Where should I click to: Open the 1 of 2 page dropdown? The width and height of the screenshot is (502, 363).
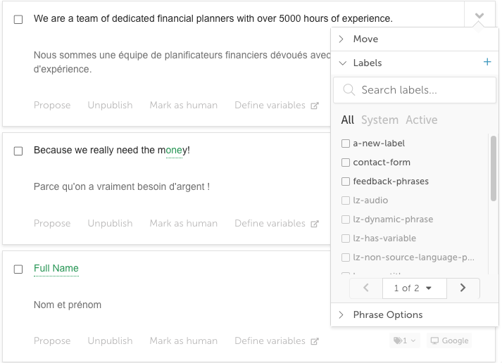point(414,288)
